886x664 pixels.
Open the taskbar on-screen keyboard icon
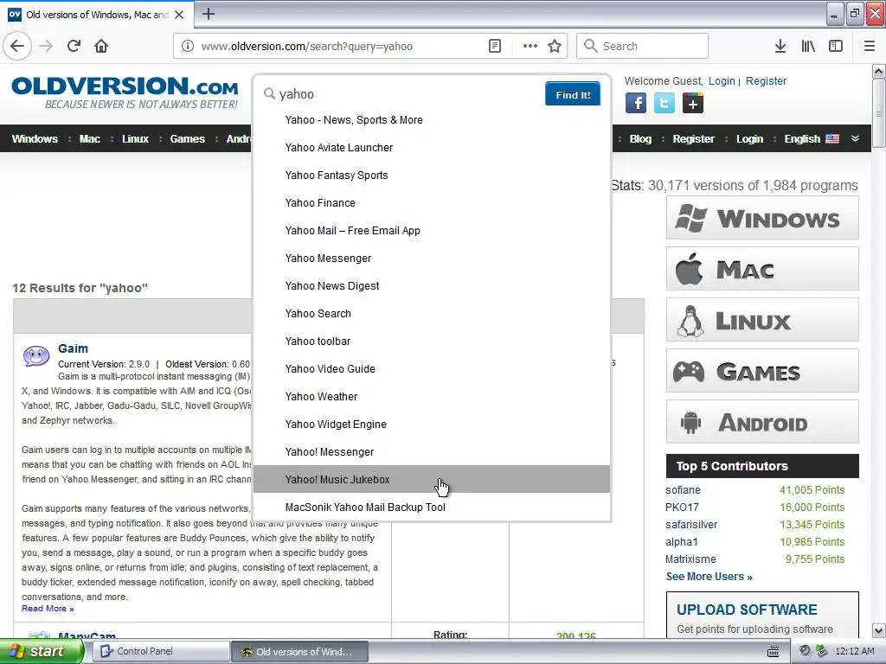coord(774,652)
